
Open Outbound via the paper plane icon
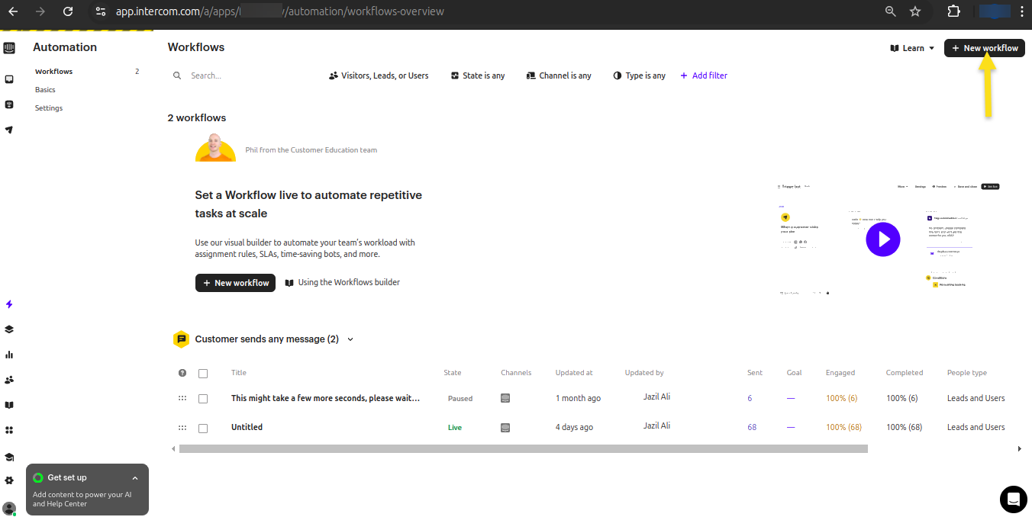point(9,130)
